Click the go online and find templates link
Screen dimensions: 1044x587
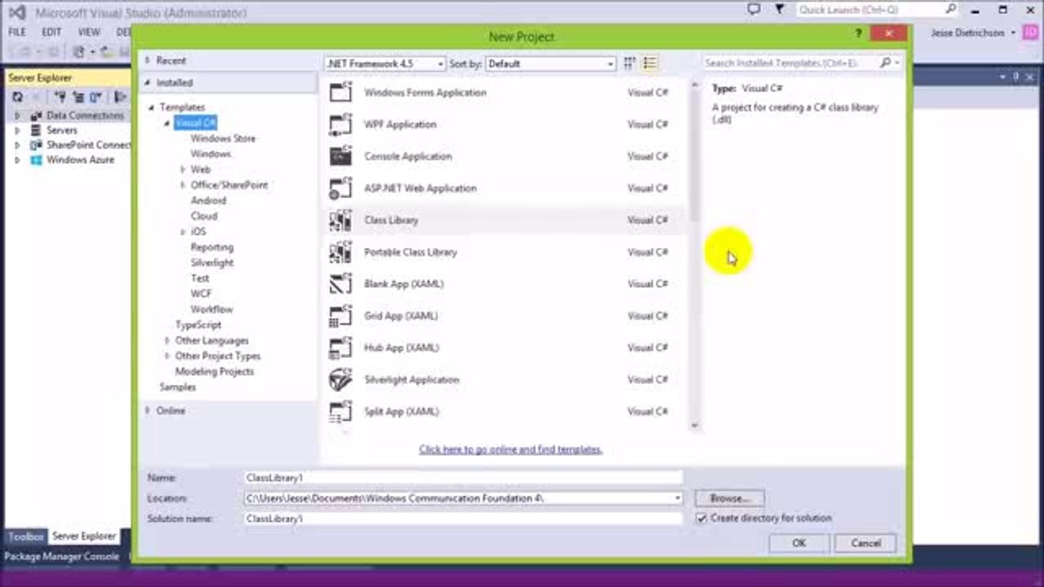(x=511, y=449)
